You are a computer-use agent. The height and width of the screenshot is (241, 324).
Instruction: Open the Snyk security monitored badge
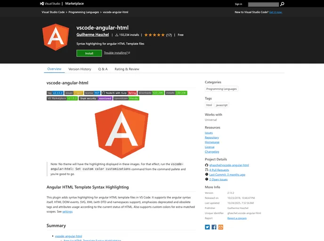click(96, 99)
